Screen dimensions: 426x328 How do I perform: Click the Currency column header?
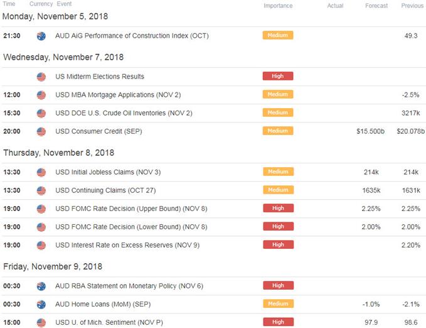41,4
